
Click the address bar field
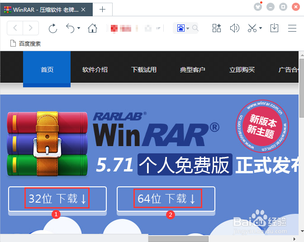136,28
